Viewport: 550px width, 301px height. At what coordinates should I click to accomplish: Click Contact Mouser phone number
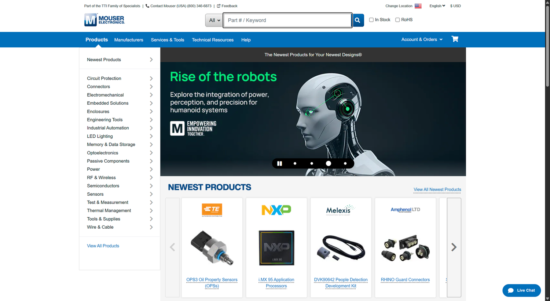(179, 6)
